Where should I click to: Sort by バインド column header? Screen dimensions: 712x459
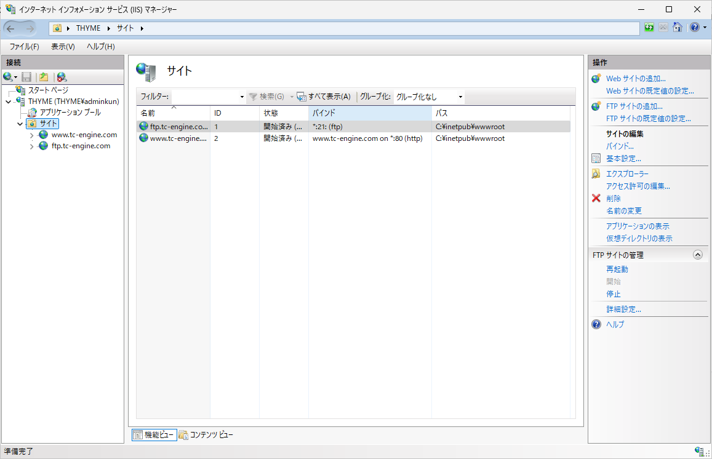[x=370, y=113]
